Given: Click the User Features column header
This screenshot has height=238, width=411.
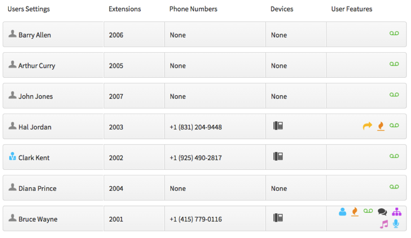Looking at the screenshot, I should [x=352, y=9].
